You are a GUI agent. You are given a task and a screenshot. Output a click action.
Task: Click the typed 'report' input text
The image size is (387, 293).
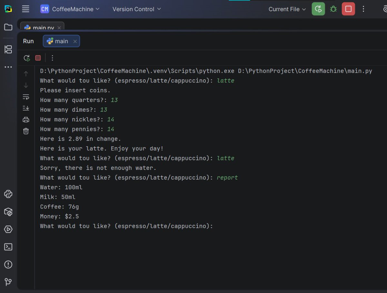coord(227,178)
